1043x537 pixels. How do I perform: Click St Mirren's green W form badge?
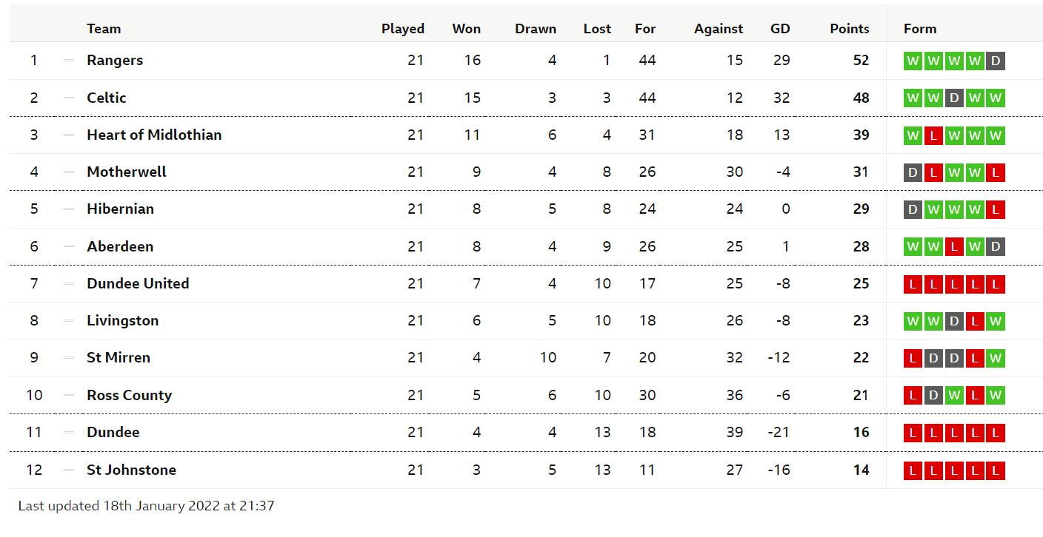(x=996, y=358)
